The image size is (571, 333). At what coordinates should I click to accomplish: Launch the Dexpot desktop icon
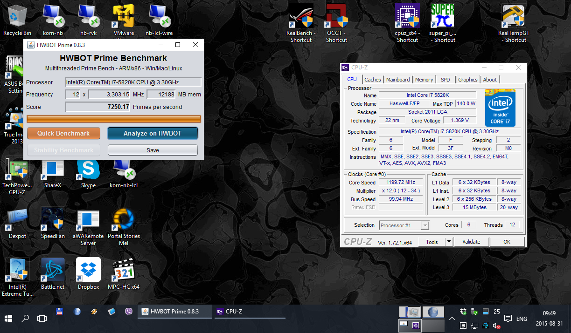click(x=17, y=224)
